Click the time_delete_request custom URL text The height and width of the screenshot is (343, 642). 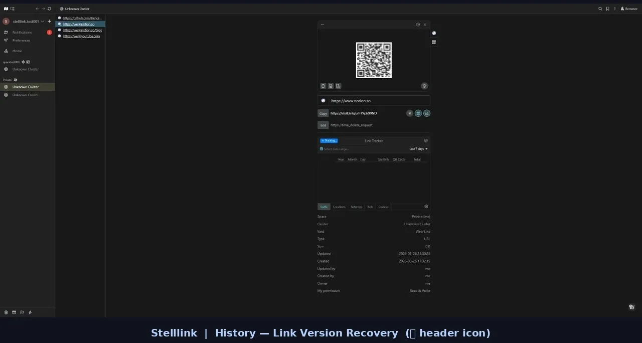click(352, 125)
